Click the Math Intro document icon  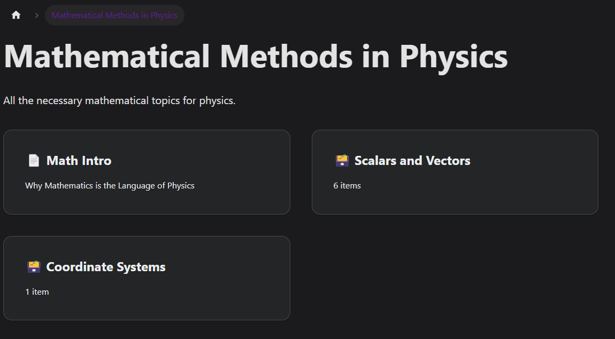point(34,161)
